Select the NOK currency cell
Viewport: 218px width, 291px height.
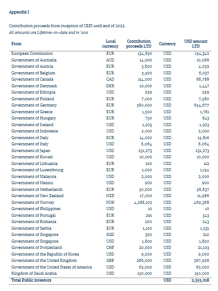[110, 202]
